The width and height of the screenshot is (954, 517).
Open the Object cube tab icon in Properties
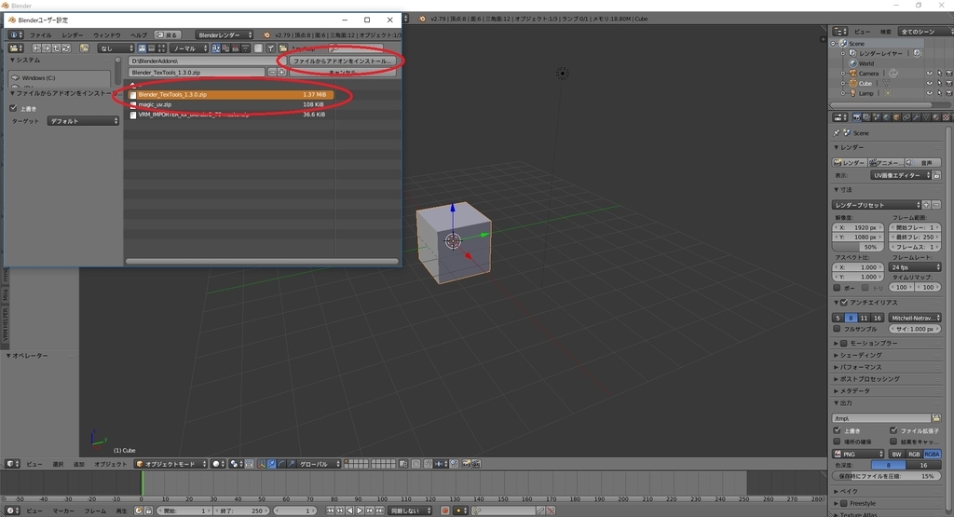point(896,117)
